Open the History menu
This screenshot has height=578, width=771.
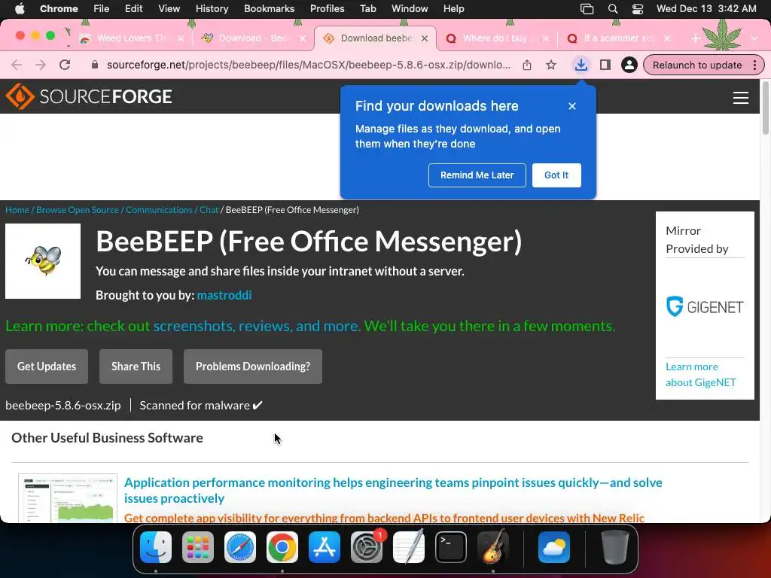[212, 9]
